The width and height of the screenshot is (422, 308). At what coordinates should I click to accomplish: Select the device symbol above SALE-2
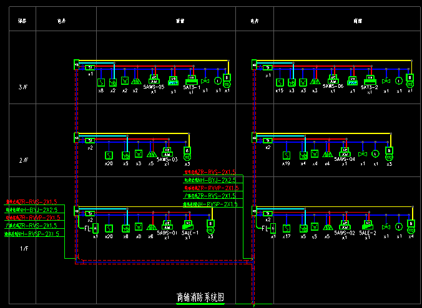coord(368,225)
